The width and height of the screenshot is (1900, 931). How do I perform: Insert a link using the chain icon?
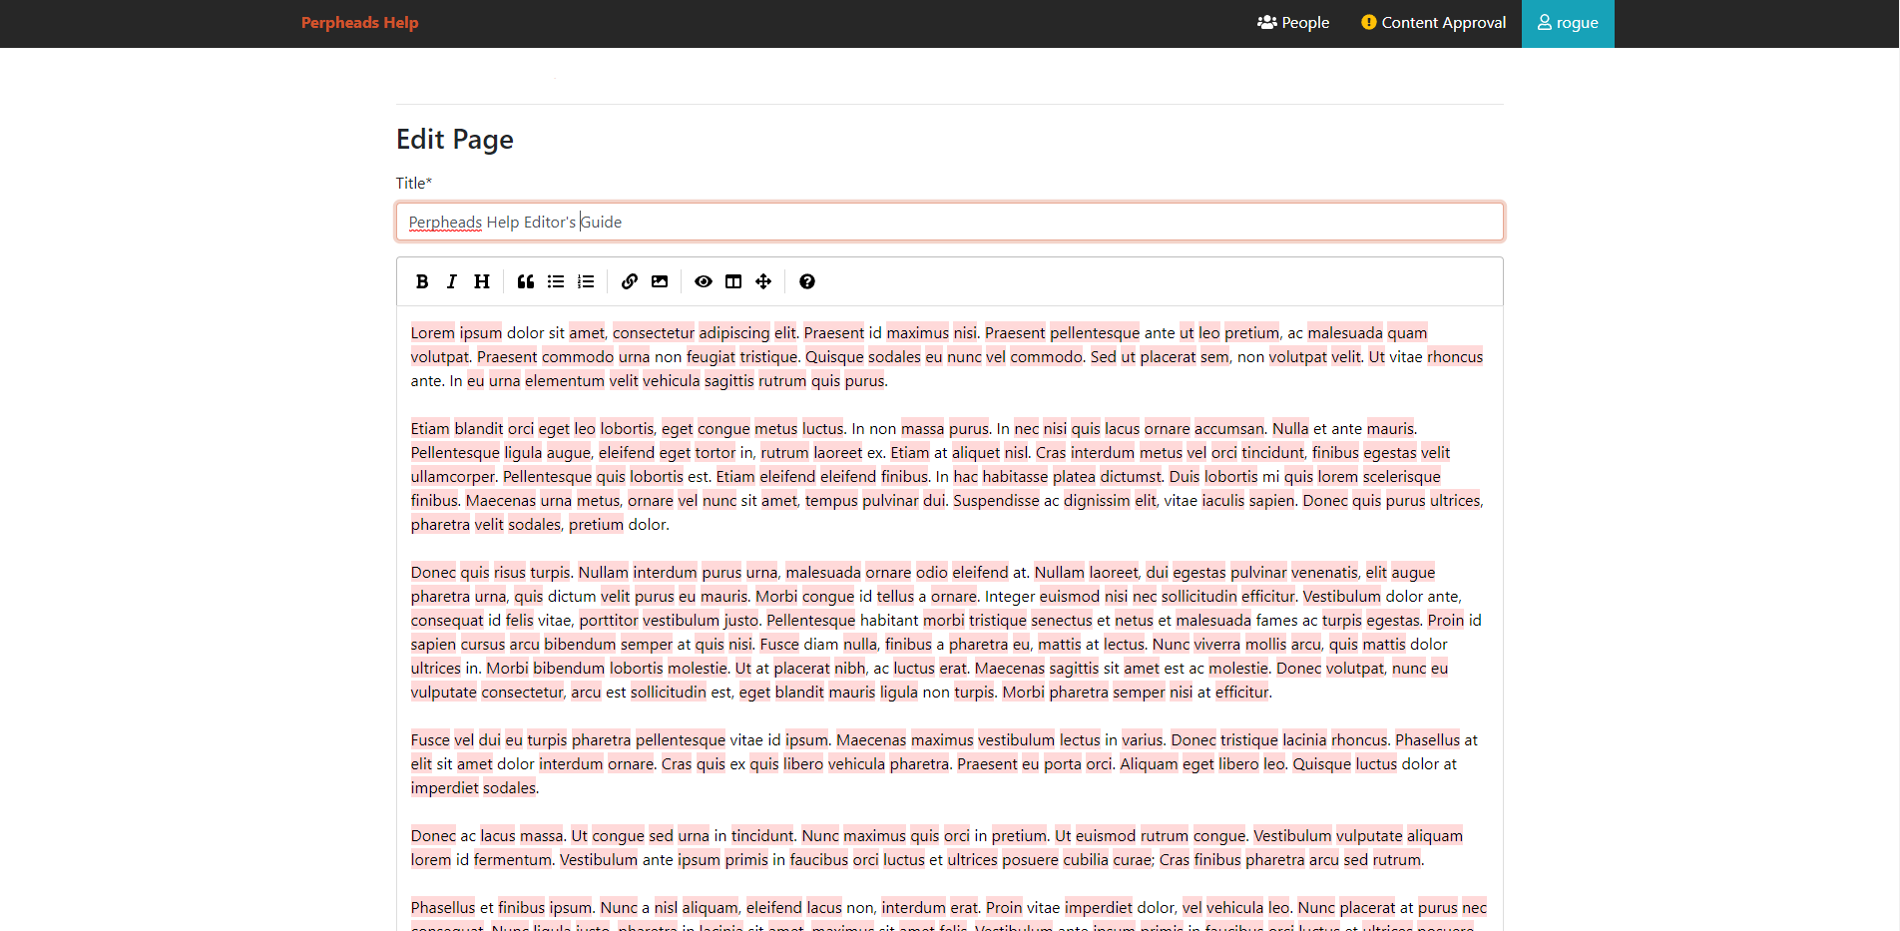[630, 281]
